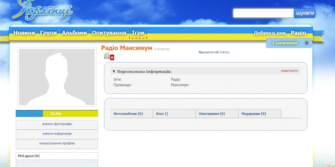Click the Ім'я value Радіо
Screen dimensions: 335x167
[x=176, y=80]
